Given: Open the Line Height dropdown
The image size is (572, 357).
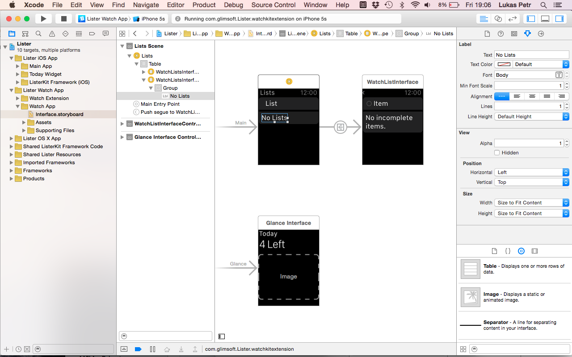Looking at the screenshot, I should pyautogui.click(x=531, y=116).
